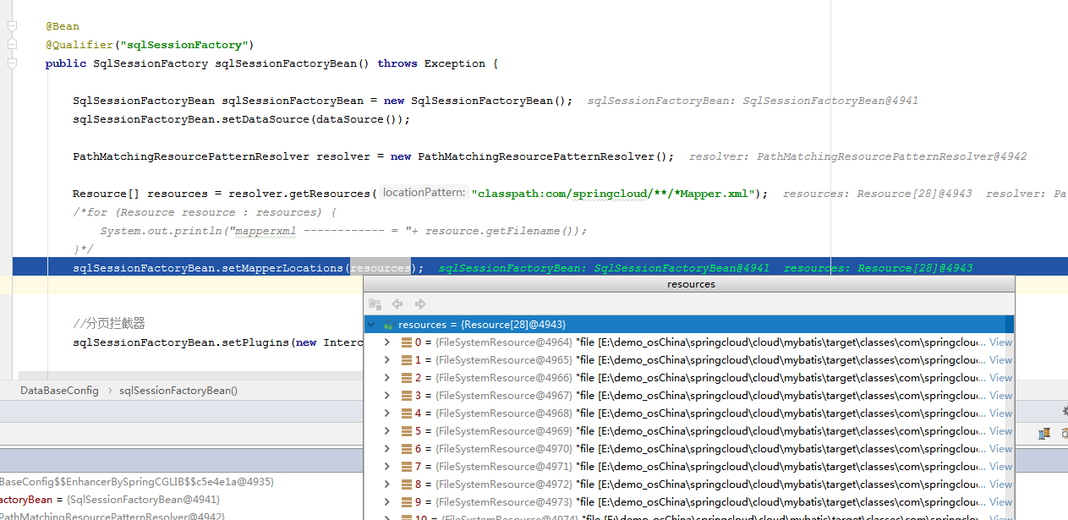Select the FileSystemResource@4964 row text
The image size is (1068, 520).
coord(504,342)
